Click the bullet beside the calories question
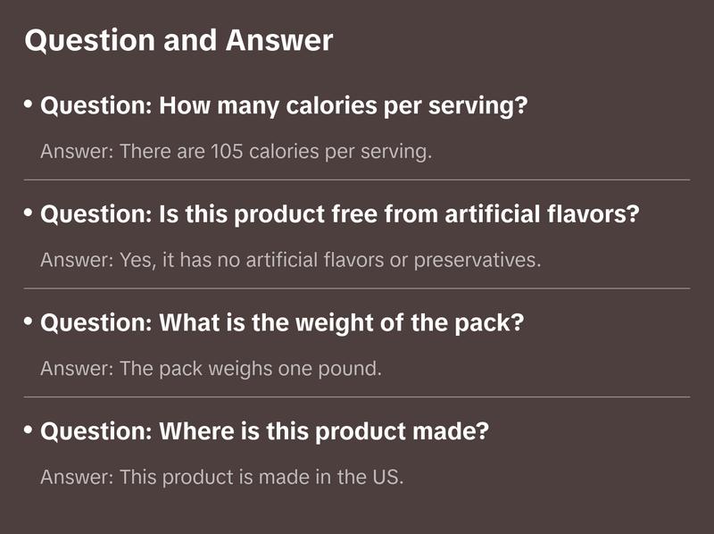 coord(29,105)
